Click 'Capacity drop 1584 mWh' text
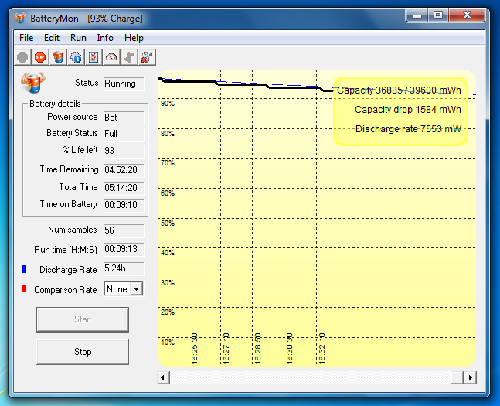This screenshot has height=406, width=500. (x=408, y=110)
